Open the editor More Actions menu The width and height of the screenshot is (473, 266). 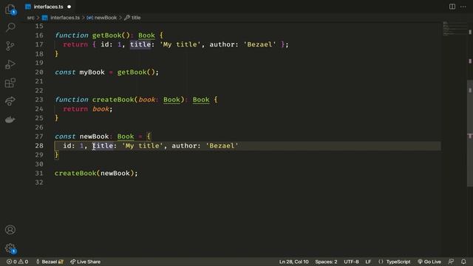[463, 7]
